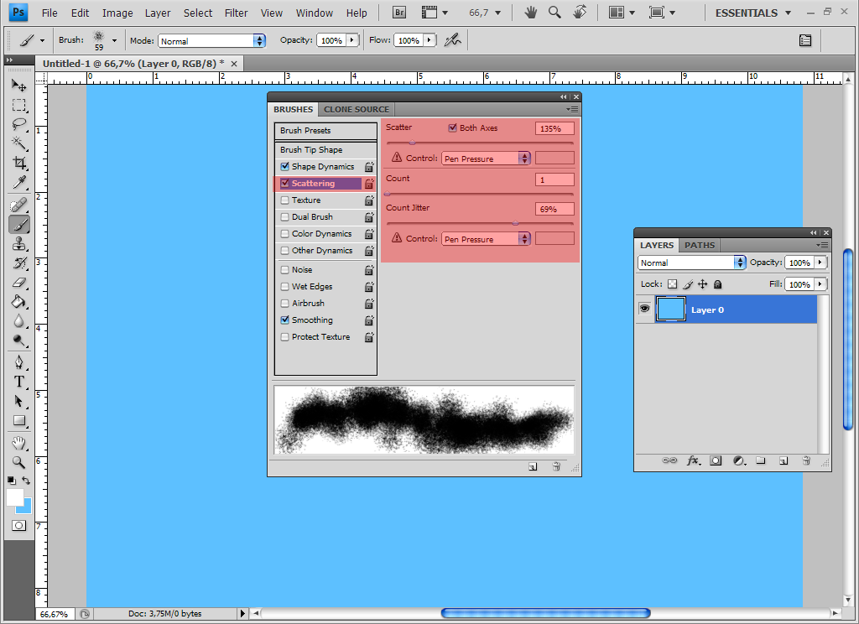Screen dimensions: 859x624
Task: Select the Blur tool
Action: pos(18,321)
